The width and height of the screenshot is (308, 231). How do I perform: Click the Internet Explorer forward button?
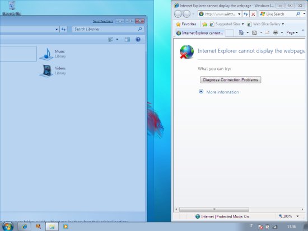click(186, 14)
